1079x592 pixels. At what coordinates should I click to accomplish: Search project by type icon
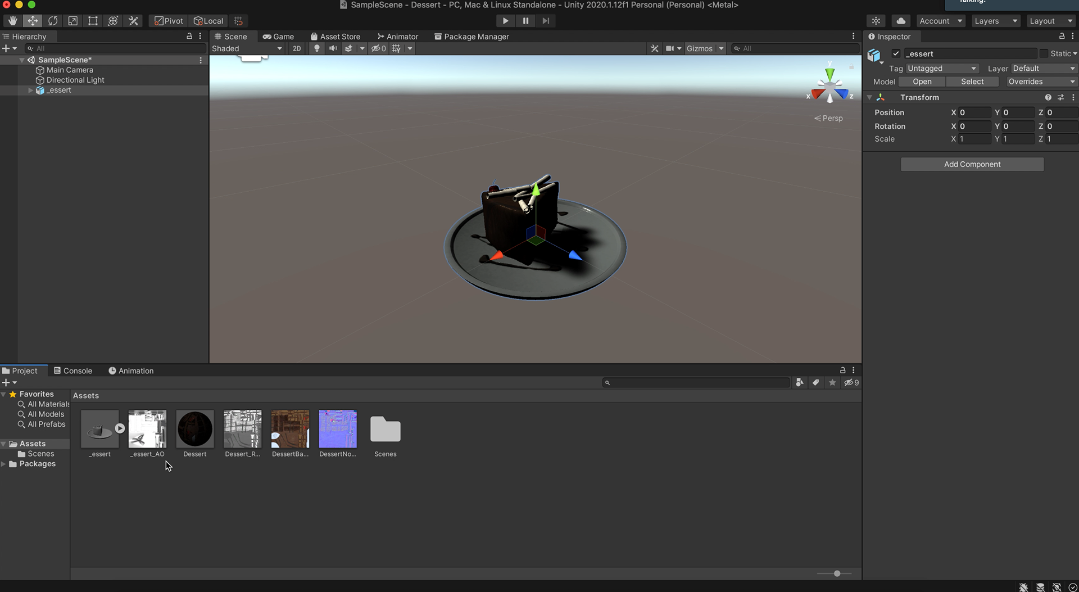(800, 383)
